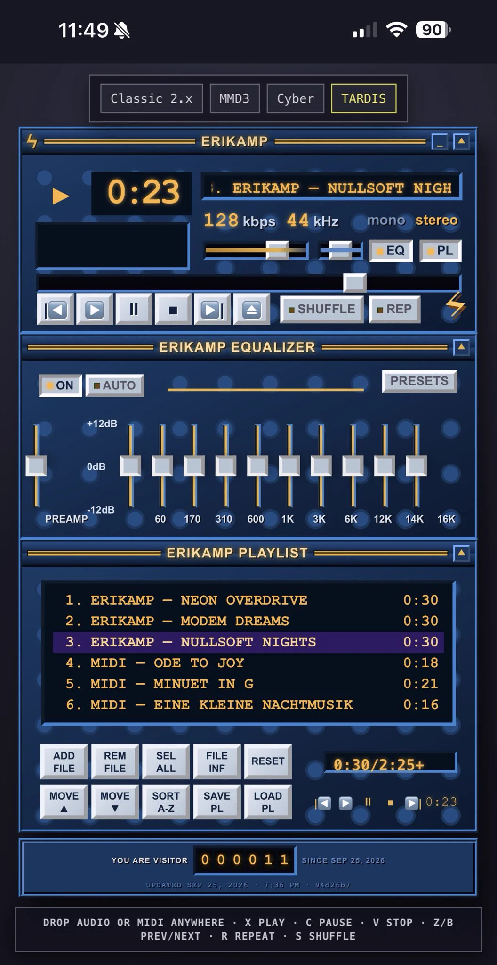
Task: Click the lightning bolt icon in the title bar
Action: (32, 141)
